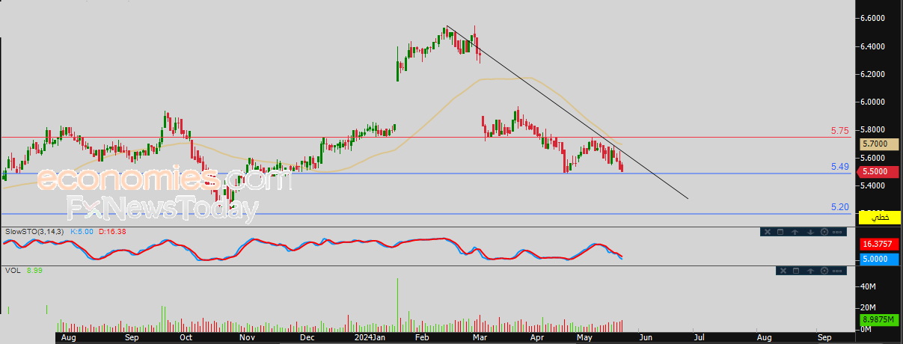Open SlowSTO indicator settings gear
Screen dimensions: 903x344
point(824,232)
